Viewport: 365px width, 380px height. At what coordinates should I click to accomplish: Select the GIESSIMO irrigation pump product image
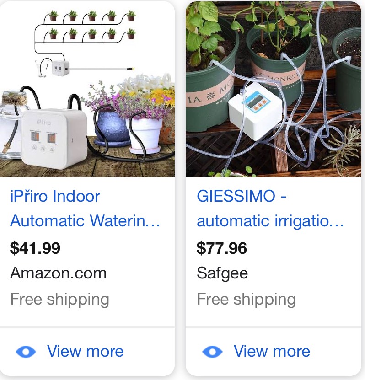[274, 89]
